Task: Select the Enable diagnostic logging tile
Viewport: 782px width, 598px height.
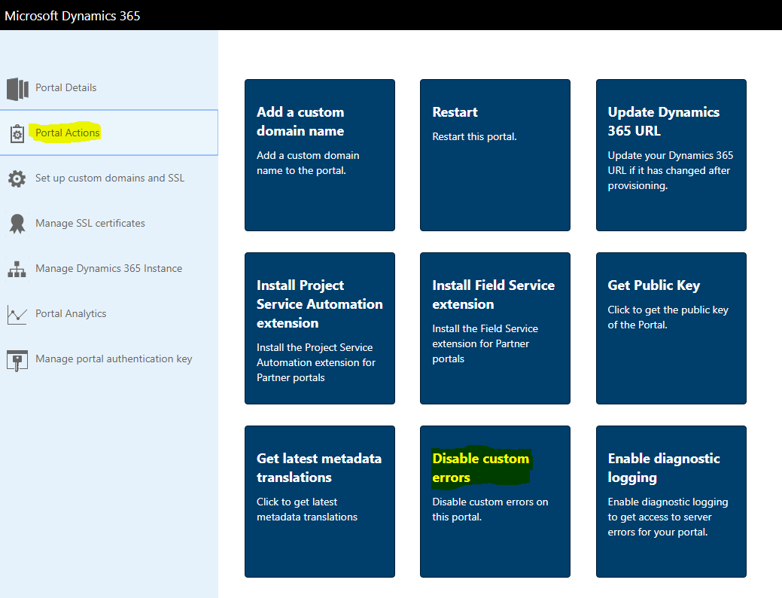Action: coord(671,501)
